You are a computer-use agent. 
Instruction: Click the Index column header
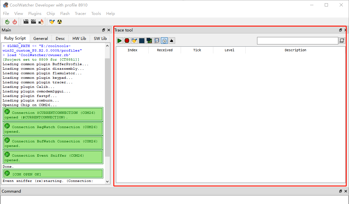tap(132, 50)
